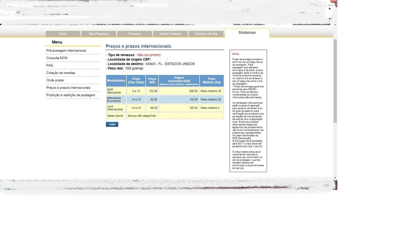This screenshot has width=403, height=227.
Task: Select the Sedex Mundi row label
Action: (116, 116)
